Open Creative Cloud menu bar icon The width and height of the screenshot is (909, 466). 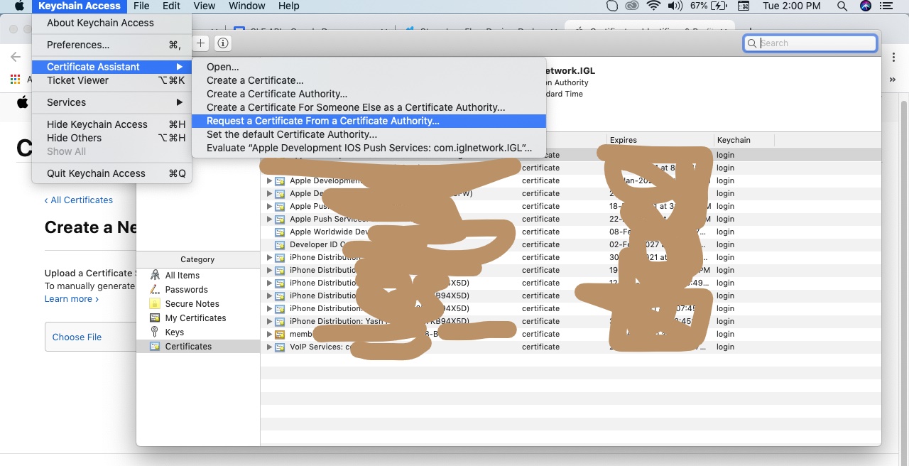click(x=632, y=6)
